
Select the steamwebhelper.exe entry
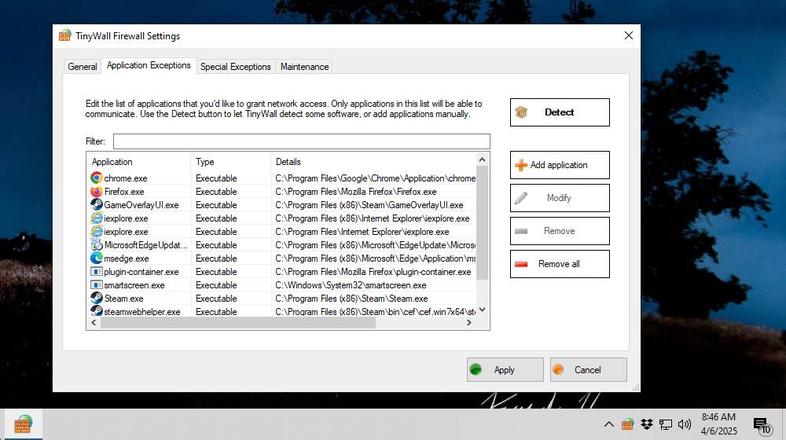tap(142, 311)
